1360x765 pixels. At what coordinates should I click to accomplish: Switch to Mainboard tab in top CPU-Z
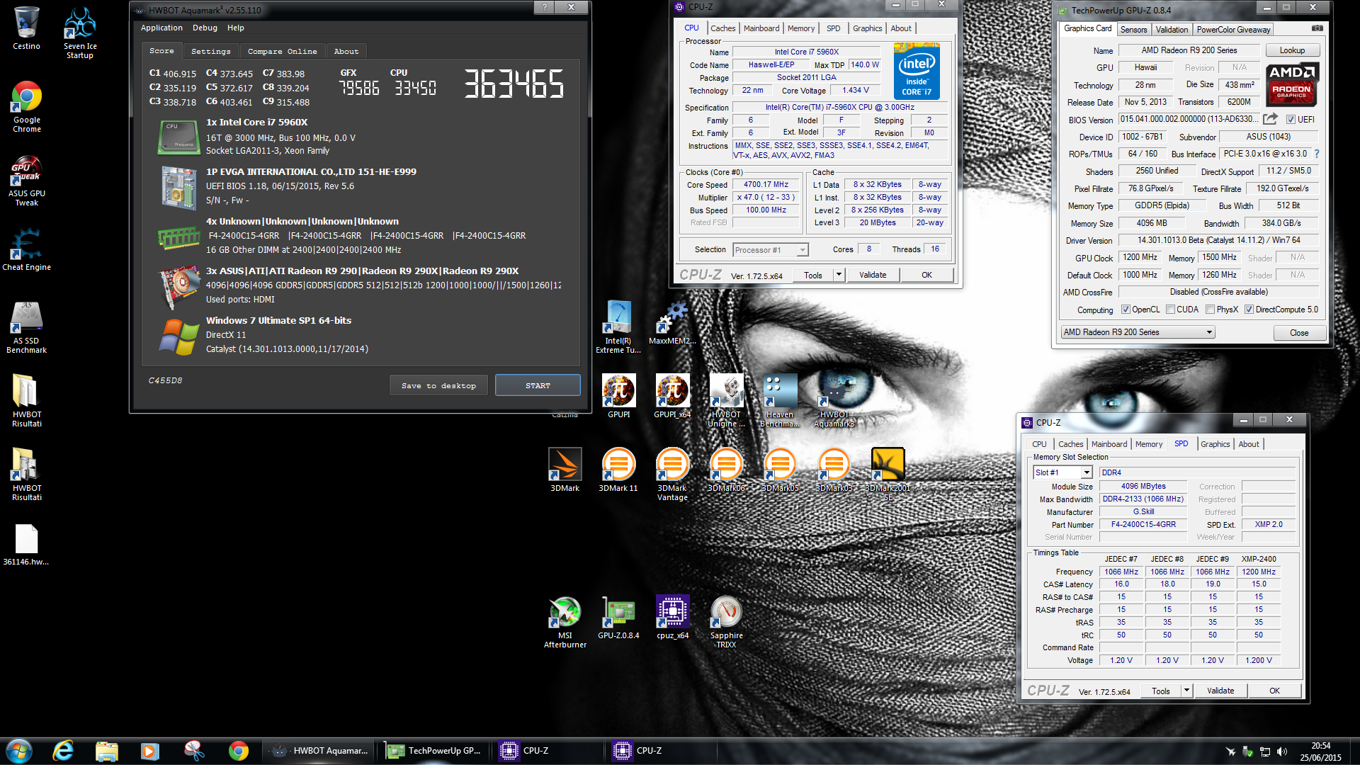pyautogui.click(x=761, y=28)
